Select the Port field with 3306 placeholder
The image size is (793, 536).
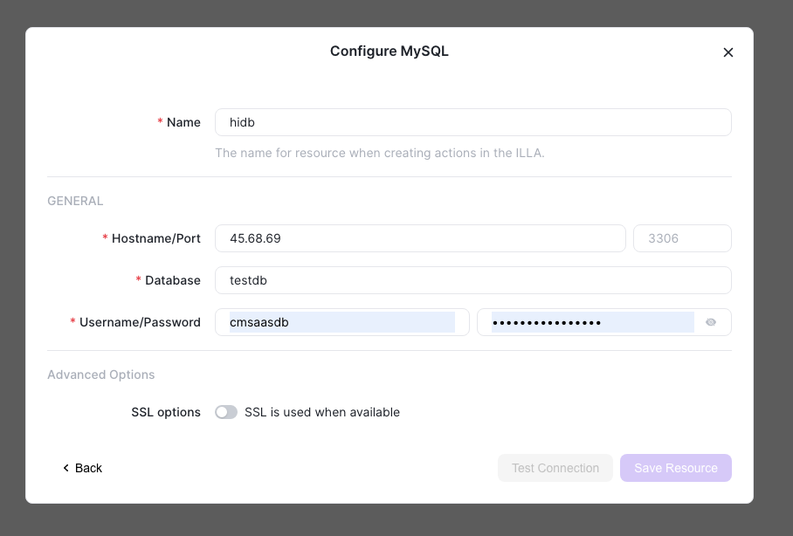point(682,238)
